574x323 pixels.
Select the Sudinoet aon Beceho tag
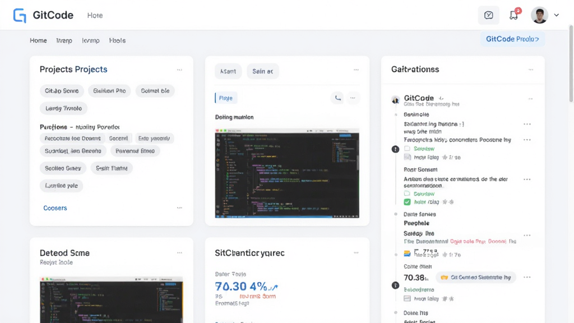(x=73, y=151)
